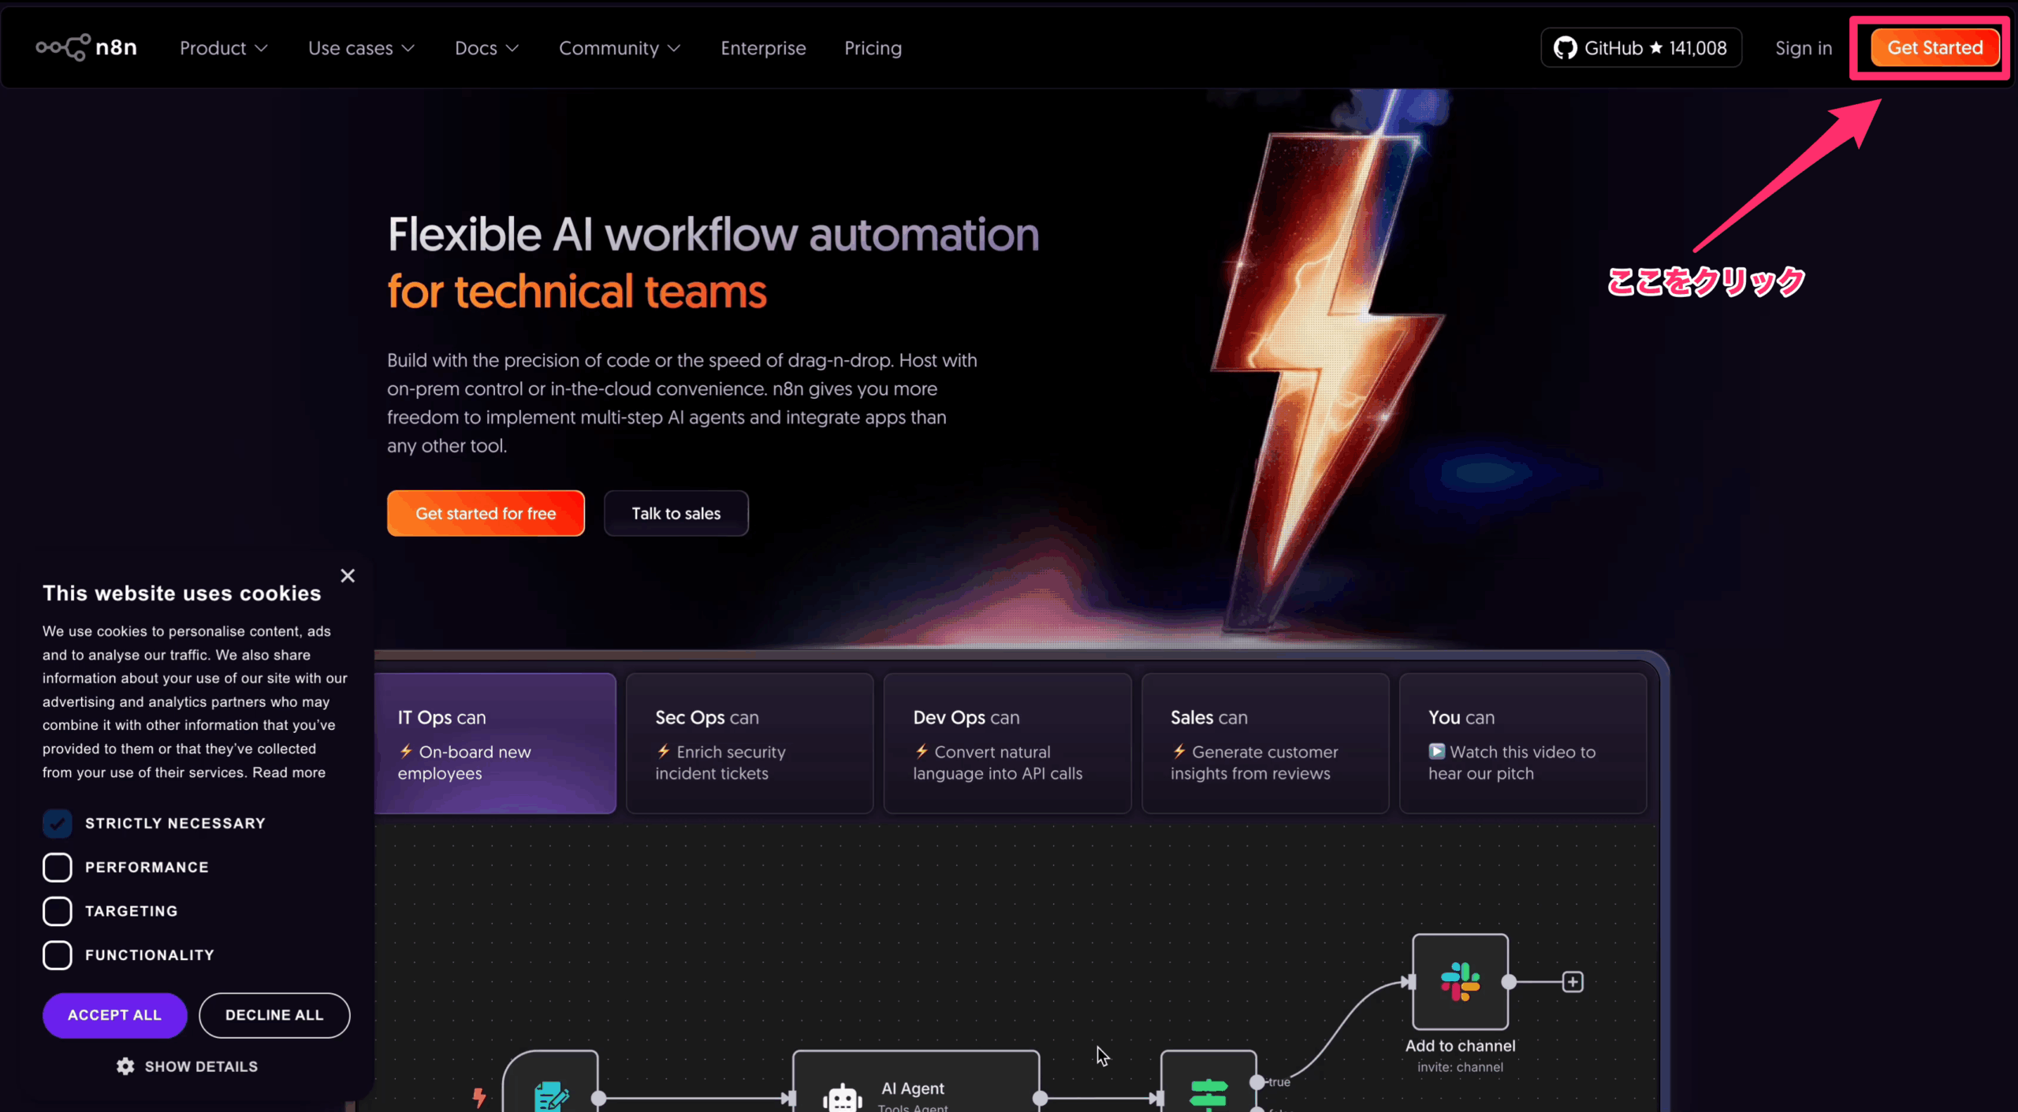The width and height of the screenshot is (2018, 1112).
Task: Tick the Functionality cookies checkbox
Action: (58, 955)
